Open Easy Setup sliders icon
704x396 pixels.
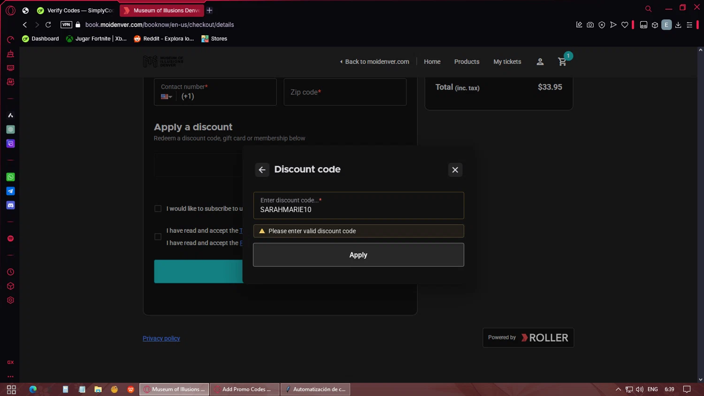click(x=689, y=25)
